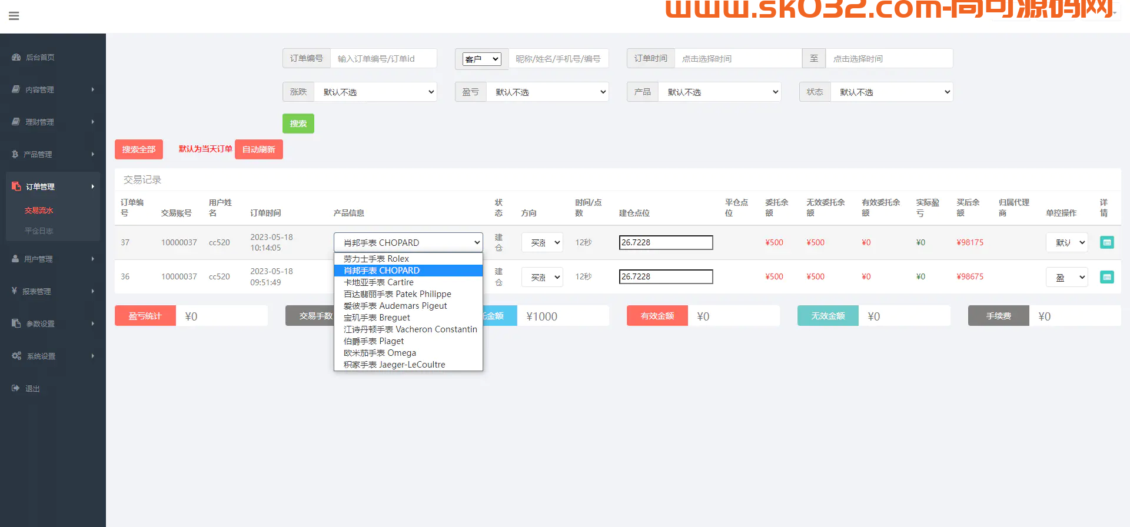Select 江诗丹顿手表 Vacheron Constantin option

click(x=408, y=329)
